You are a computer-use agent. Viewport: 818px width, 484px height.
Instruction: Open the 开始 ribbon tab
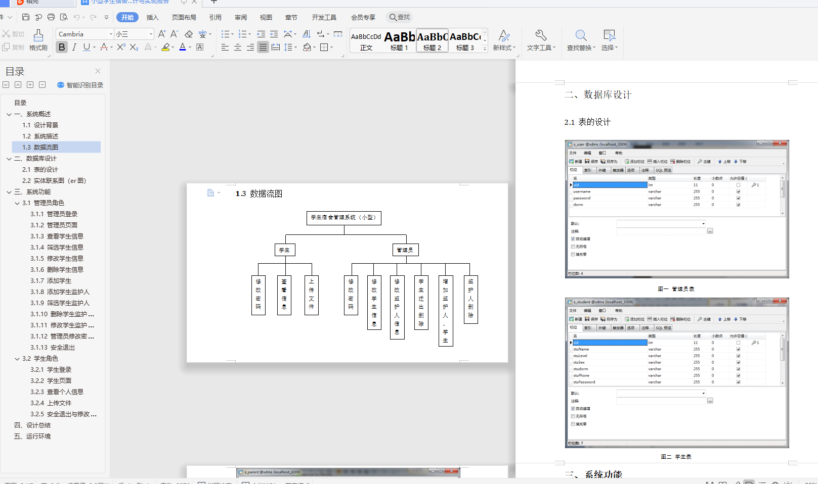pos(127,17)
